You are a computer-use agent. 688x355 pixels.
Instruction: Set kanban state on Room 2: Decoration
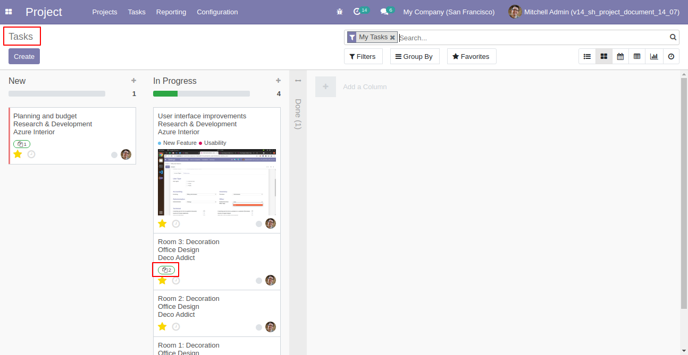[259, 327]
